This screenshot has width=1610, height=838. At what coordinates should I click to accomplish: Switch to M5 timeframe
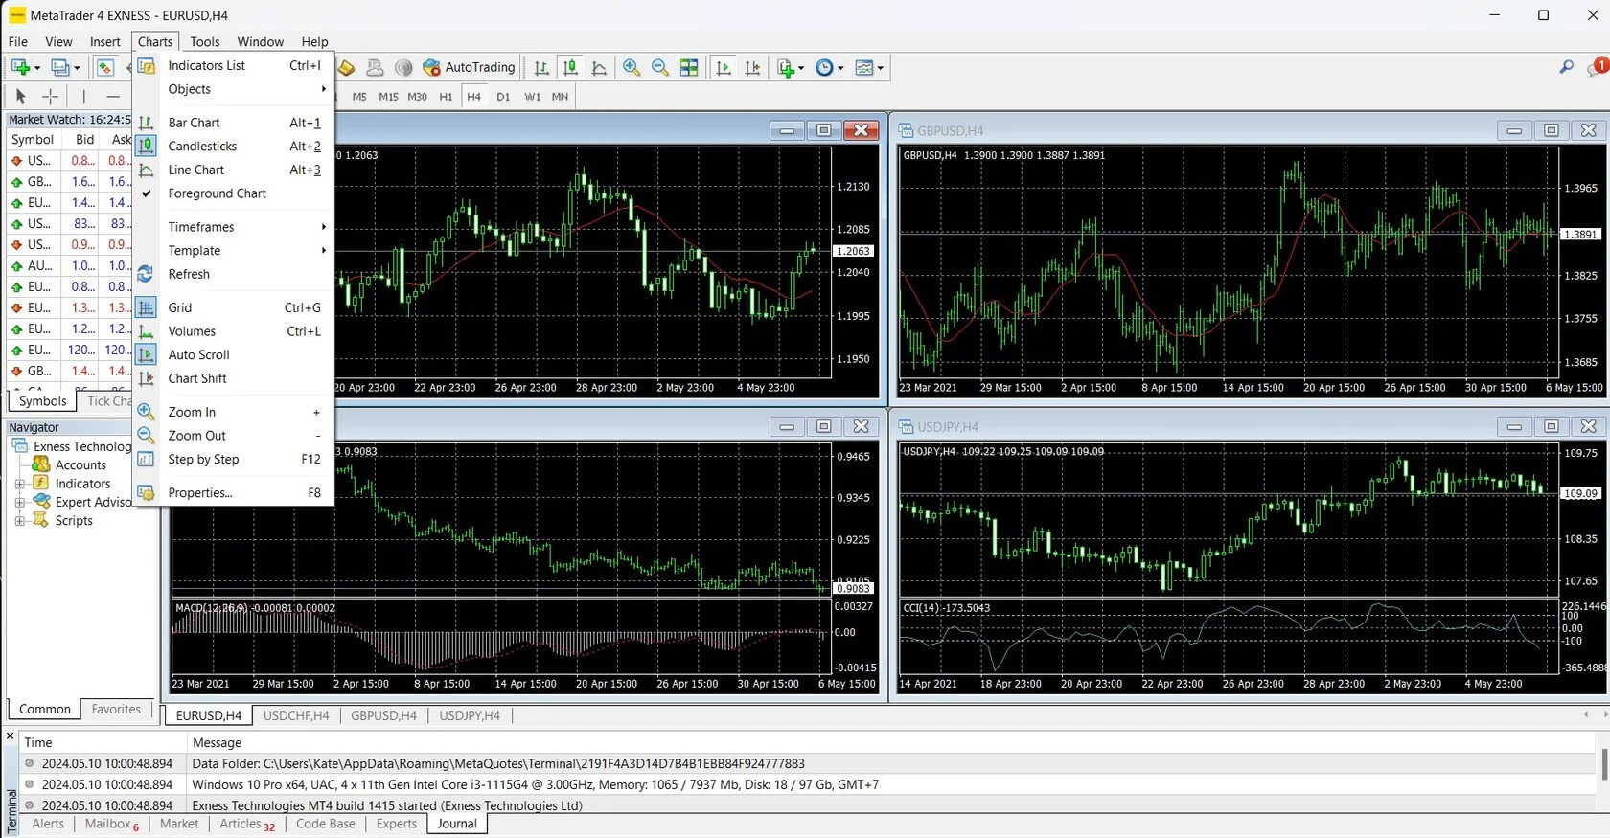point(359,97)
